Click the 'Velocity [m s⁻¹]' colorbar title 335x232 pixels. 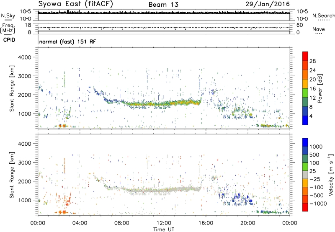point(331,175)
